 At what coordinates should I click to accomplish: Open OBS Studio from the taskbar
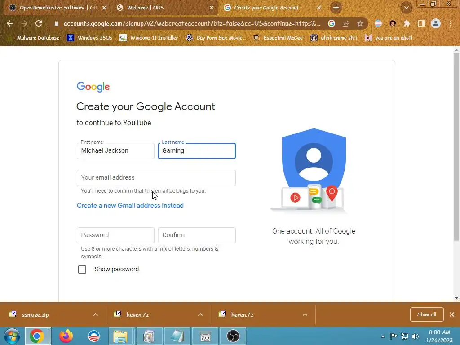pyautogui.click(x=233, y=336)
